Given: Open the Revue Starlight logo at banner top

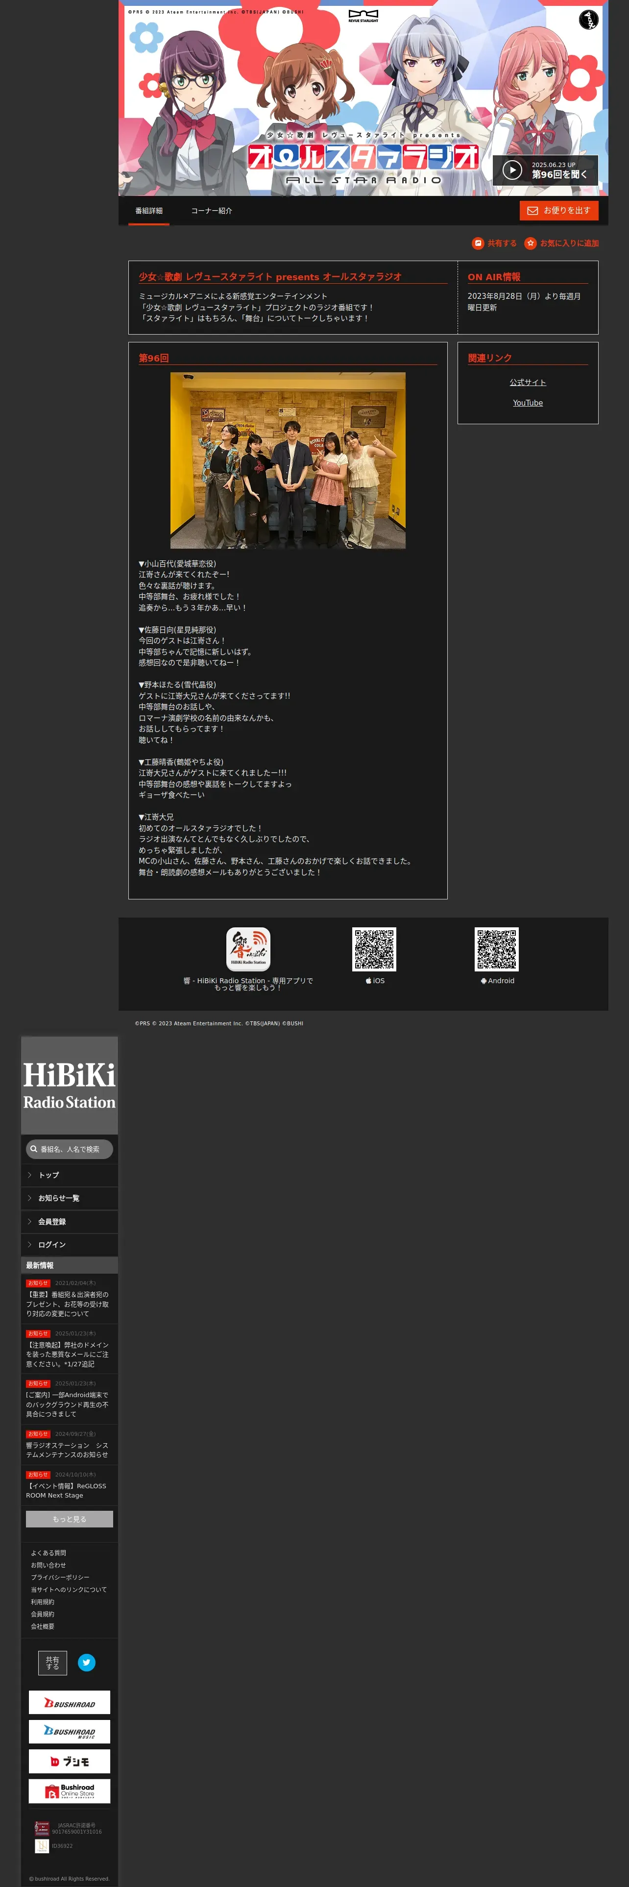Looking at the screenshot, I should 363,16.
